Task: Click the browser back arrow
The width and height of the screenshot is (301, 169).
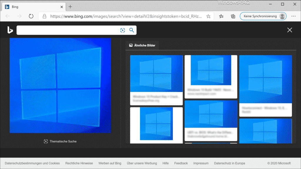Action: tap(8, 16)
